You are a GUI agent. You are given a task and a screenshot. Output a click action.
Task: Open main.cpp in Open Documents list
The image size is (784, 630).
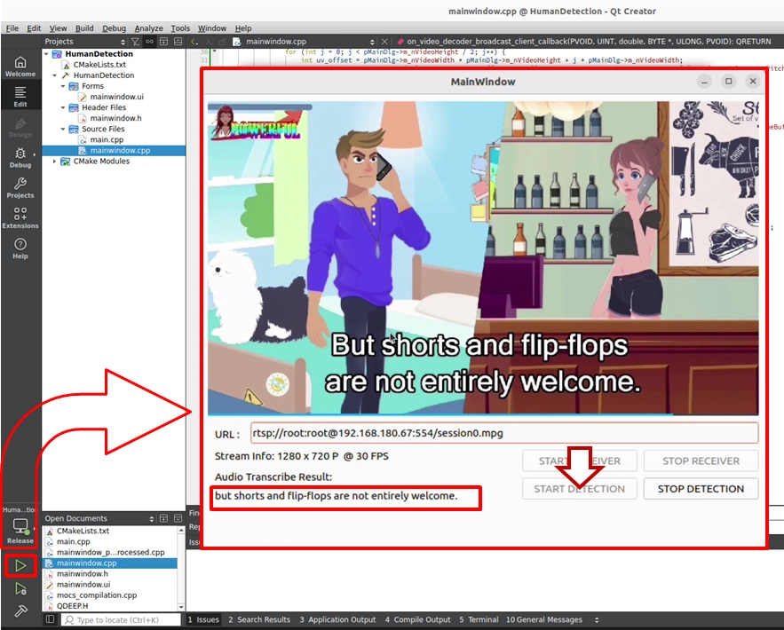pyautogui.click(x=73, y=541)
